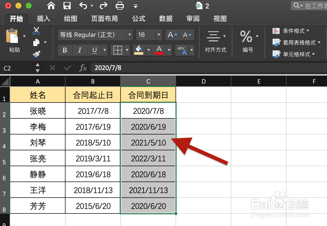Open the 数据 ribbon tab
This screenshot has height=226, width=327.
point(166,19)
